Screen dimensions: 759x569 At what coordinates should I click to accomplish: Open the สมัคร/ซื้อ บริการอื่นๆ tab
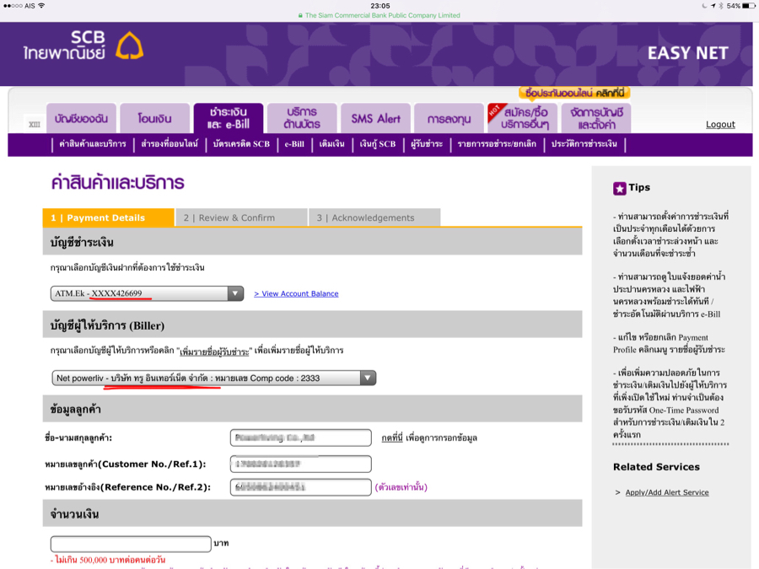523,118
